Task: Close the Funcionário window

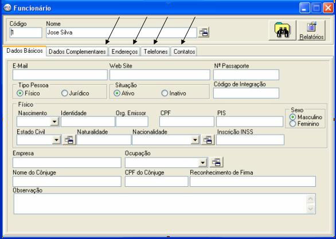Action: [328, 8]
